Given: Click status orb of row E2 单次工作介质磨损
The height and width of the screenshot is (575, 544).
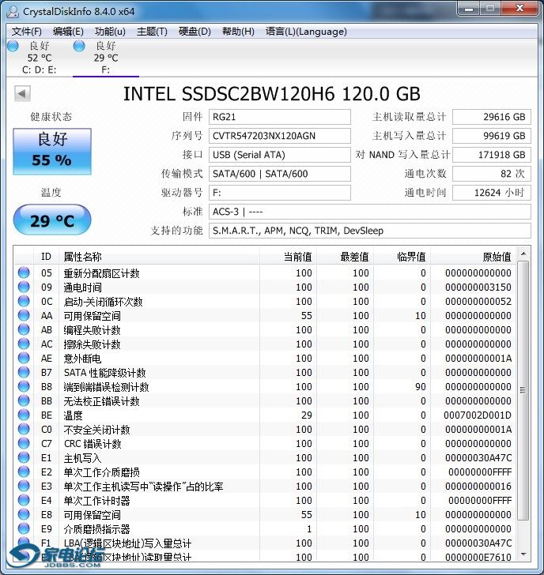Looking at the screenshot, I should point(24,472).
